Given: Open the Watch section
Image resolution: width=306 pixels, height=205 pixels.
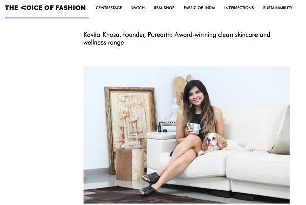Looking at the screenshot, I should click(x=138, y=8).
